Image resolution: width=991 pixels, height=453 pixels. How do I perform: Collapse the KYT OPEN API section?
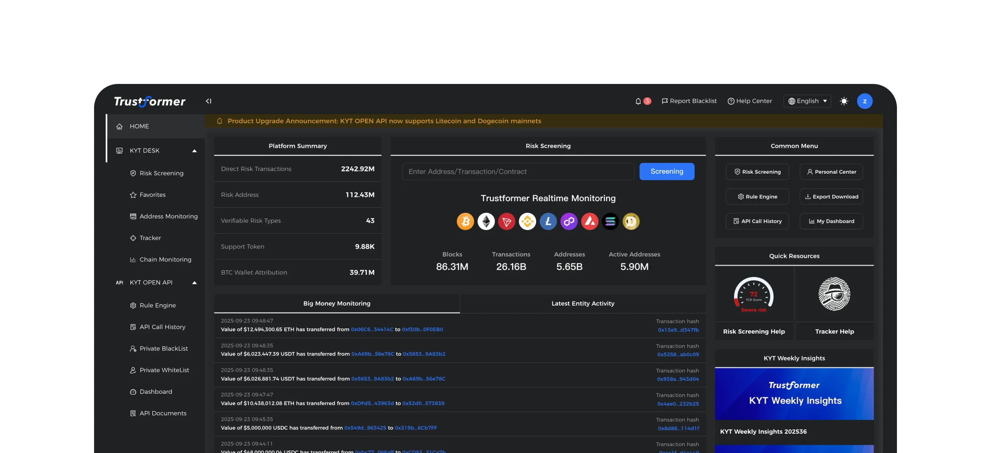pyautogui.click(x=194, y=283)
